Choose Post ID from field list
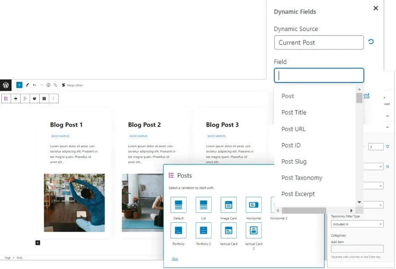The image size is (396, 269). click(x=291, y=145)
